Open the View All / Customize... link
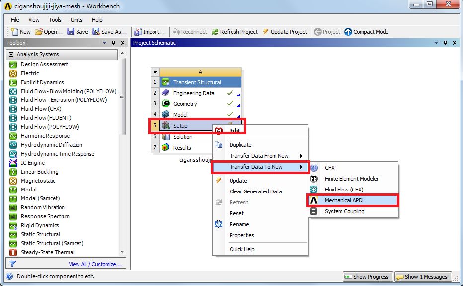This screenshot has width=463, height=286. coord(95,264)
